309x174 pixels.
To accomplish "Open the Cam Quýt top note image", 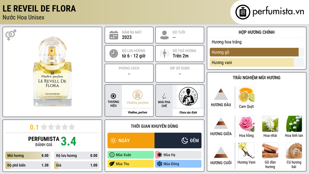I will pos(246,95).
